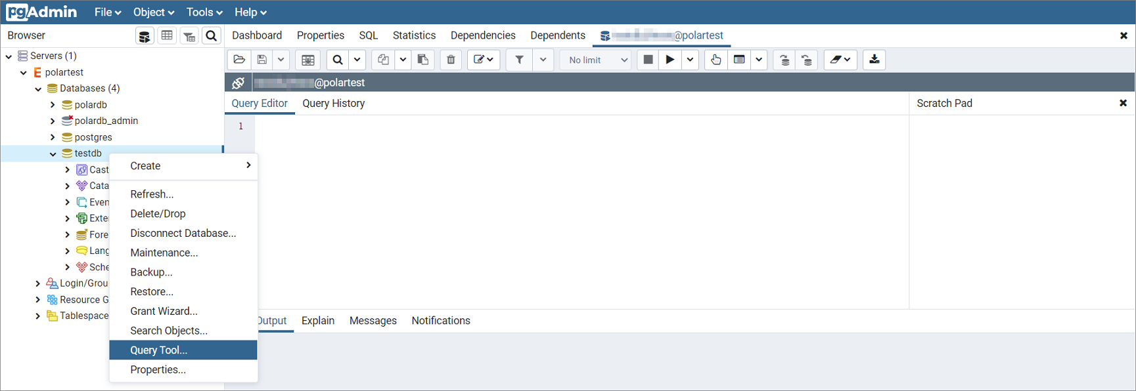Click the Filtered Rows icon in Browser

189,36
